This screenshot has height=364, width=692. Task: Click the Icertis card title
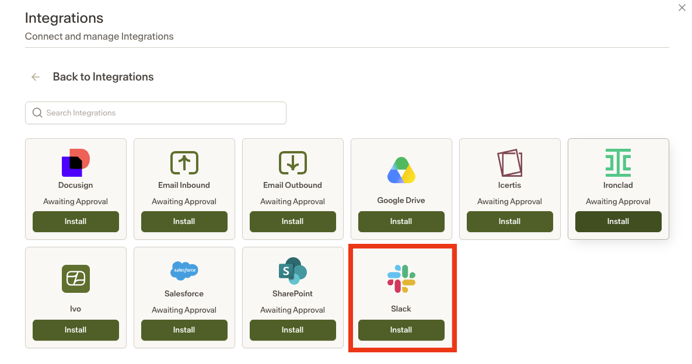pyautogui.click(x=510, y=185)
